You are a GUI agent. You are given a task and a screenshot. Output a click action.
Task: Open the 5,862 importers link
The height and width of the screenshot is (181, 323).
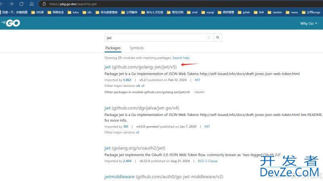point(127,80)
